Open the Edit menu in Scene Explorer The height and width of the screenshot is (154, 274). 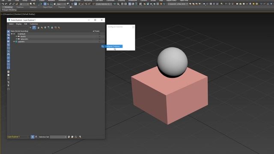[x=26, y=24]
